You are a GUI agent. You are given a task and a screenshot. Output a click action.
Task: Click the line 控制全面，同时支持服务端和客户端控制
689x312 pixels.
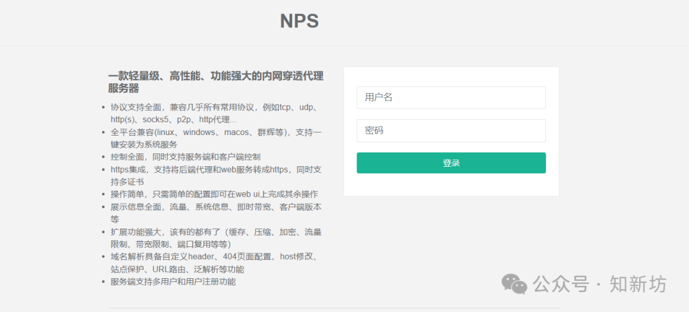pos(186,157)
